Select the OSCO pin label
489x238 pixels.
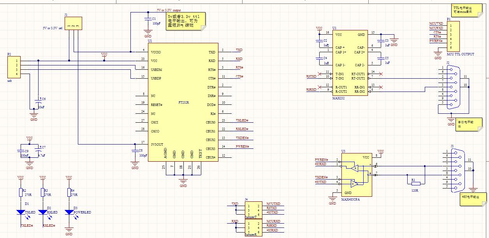pyautogui.click(x=155, y=131)
